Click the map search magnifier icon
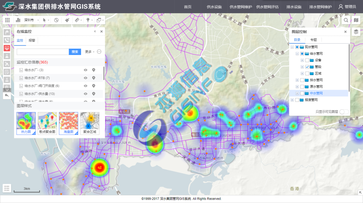The height and width of the screenshot is (203, 363). (x=346, y=20)
